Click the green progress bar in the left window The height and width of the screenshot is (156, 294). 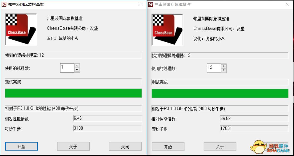[73, 93]
